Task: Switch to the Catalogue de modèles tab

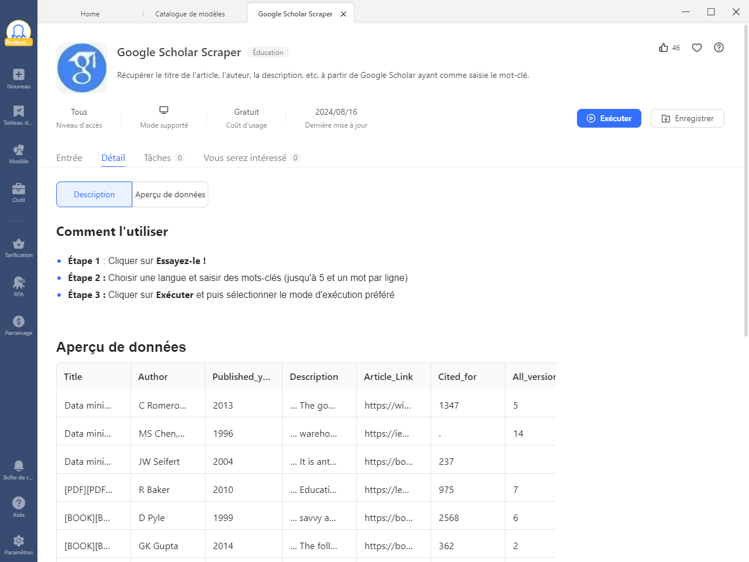Action: coord(190,14)
